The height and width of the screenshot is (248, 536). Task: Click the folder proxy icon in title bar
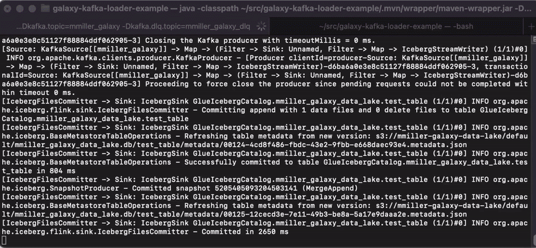pos(45,8)
